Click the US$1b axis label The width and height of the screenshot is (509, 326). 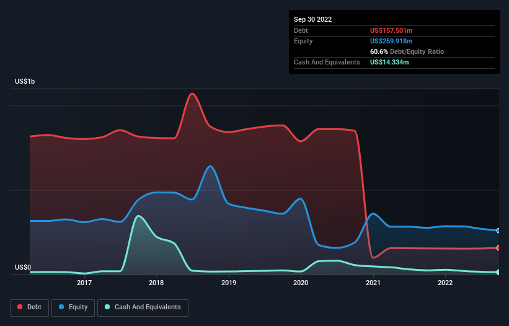25,81
